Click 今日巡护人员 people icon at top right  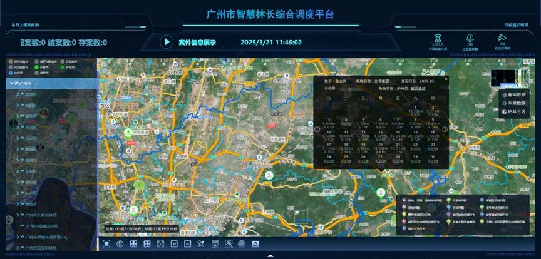438,38
